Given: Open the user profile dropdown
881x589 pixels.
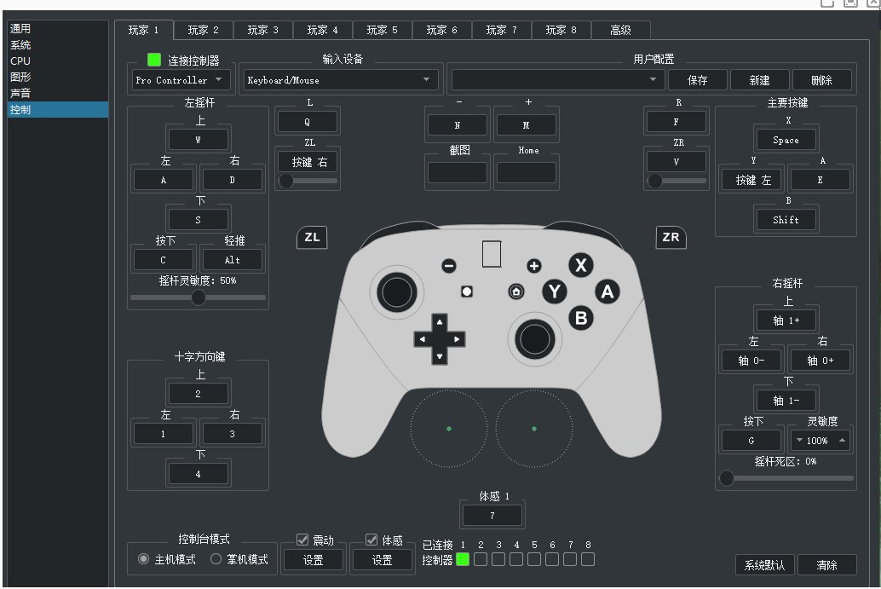Looking at the screenshot, I should tap(558, 80).
